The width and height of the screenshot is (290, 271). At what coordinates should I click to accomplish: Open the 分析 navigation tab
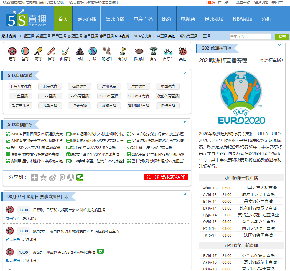pyautogui.click(x=266, y=19)
